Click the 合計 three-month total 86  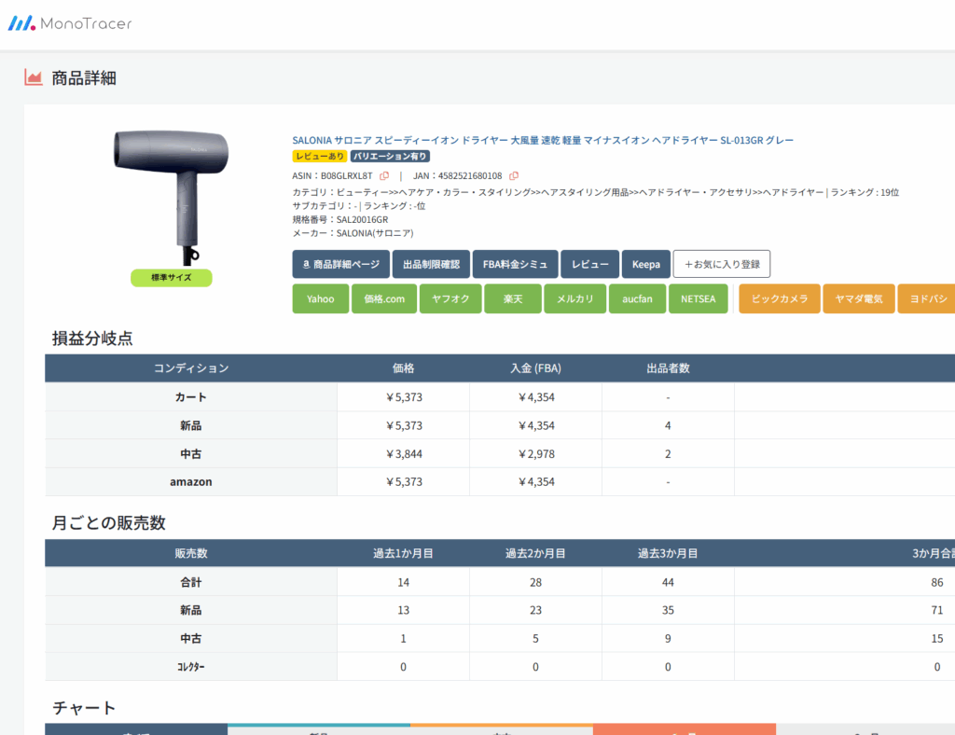pos(937,582)
